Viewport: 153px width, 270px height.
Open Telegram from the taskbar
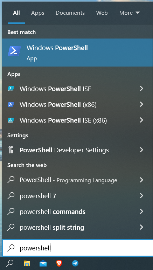[x=75, y=263]
